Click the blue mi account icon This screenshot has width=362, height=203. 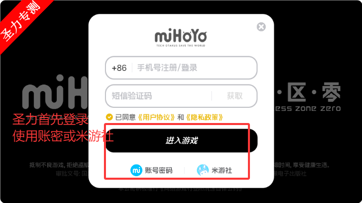coord(136,170)
